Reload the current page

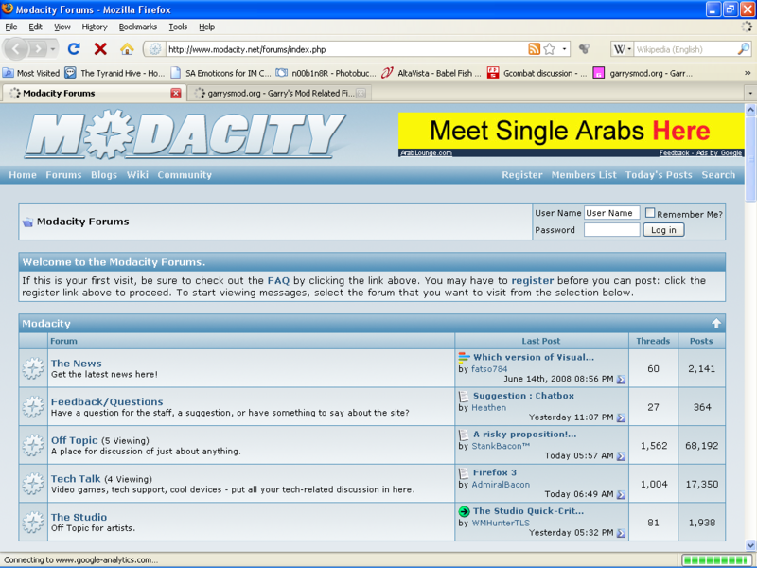74,49
